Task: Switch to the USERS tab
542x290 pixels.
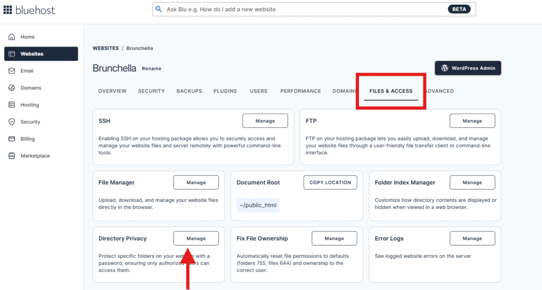Action: [258, 91]
